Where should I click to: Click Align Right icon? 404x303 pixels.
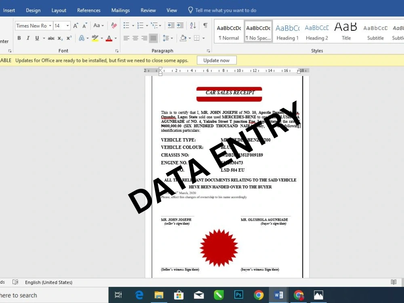pyautogui.click(x=144, y=38)
